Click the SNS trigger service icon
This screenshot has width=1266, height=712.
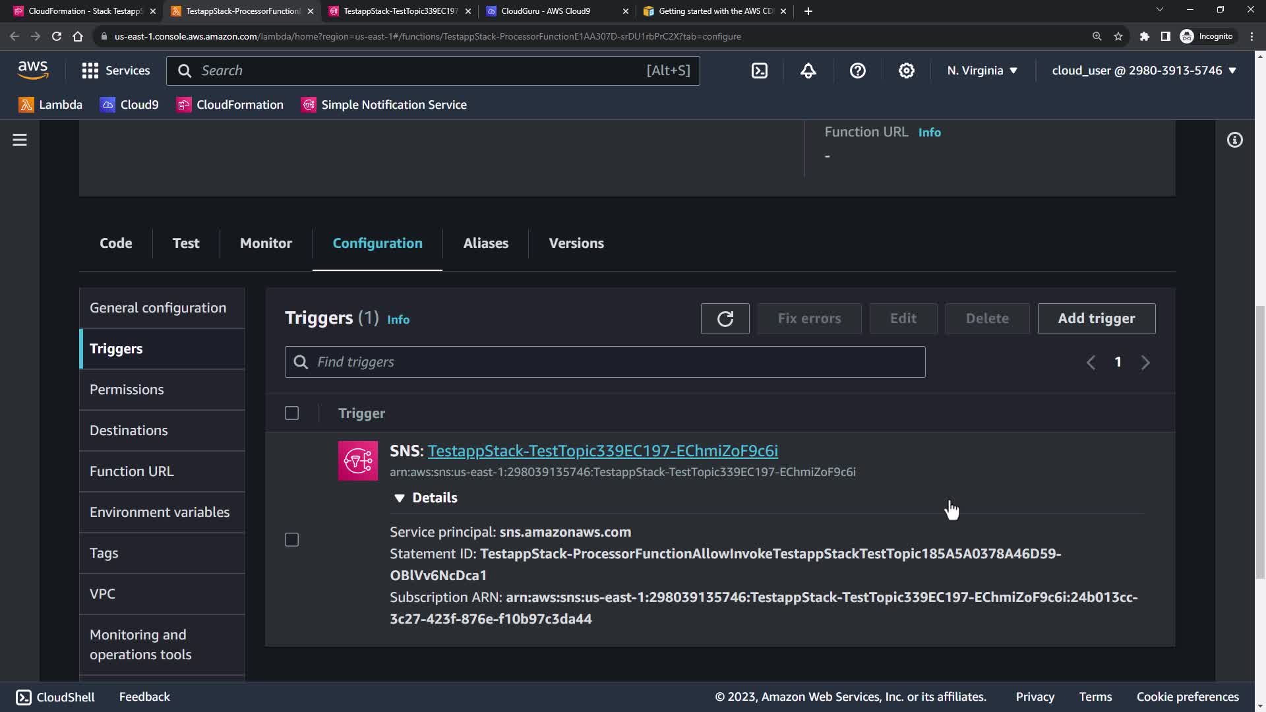358,461
